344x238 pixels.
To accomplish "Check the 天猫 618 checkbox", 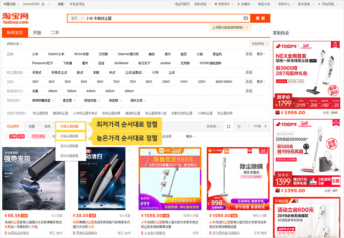I will tap(7, 136).
